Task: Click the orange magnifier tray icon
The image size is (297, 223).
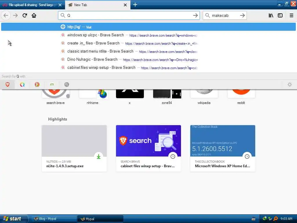Action: [x=276, y=219]
